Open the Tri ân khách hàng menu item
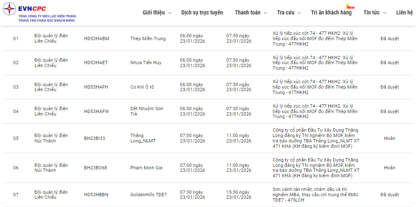This screenshot has height=207, width=416. click(x=331, y=12)
